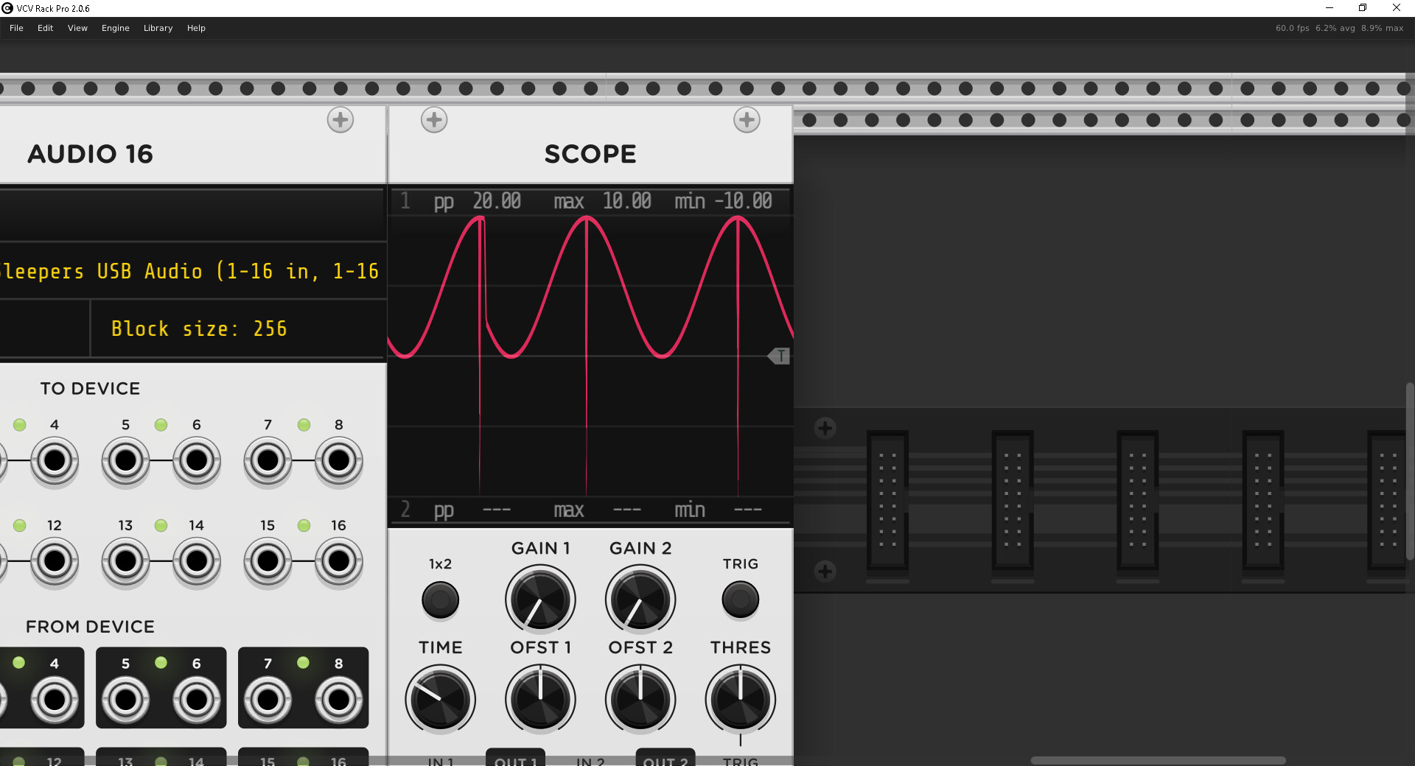The image size is (1415, 766).
Task: Open the Library menu
Action: click(158, 28)
